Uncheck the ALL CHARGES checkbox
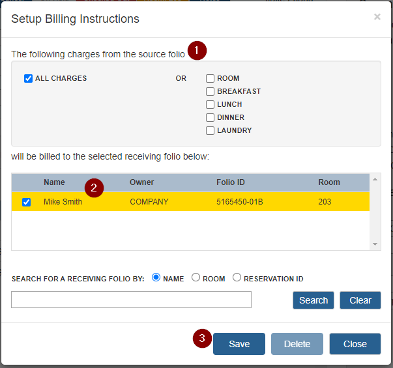Viewport: 393px width, 368px height. point(28,78)
